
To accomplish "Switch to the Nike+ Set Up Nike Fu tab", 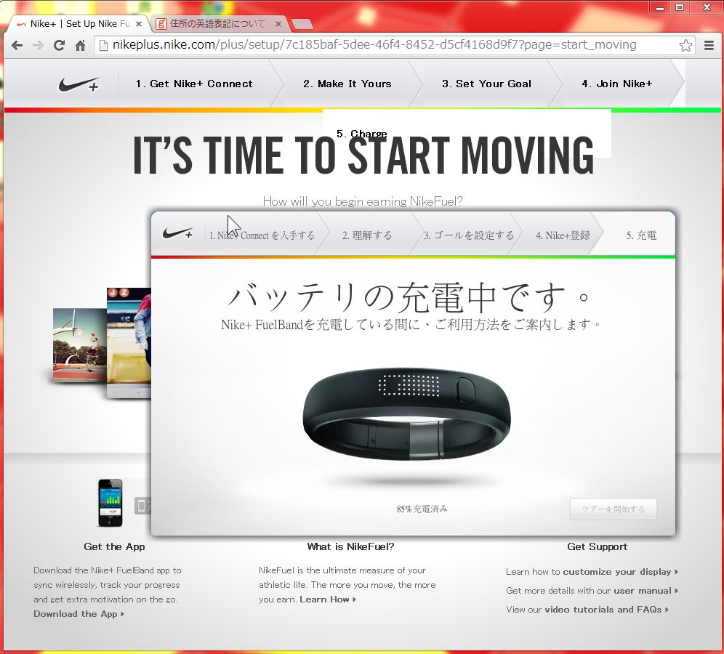I will (79, 23).
